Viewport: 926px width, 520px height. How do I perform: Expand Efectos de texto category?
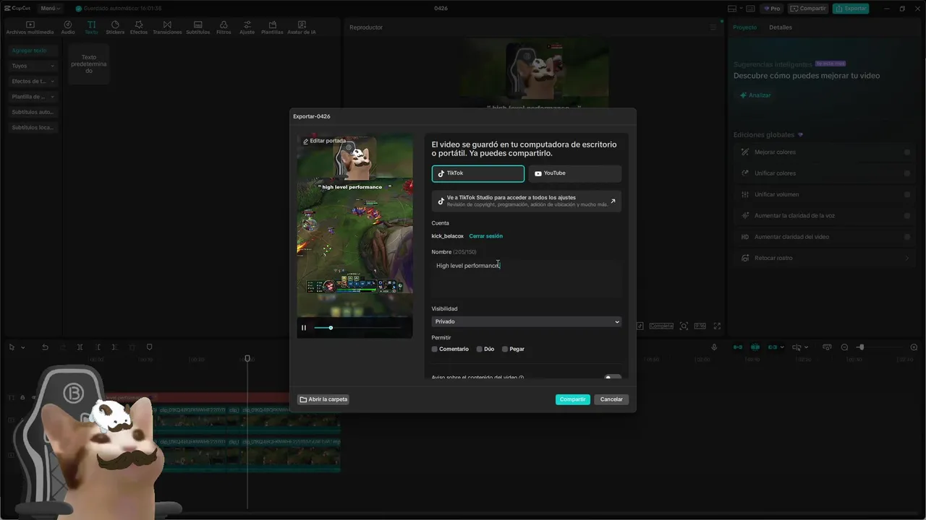pyautogui.click(x=33, y=81)
